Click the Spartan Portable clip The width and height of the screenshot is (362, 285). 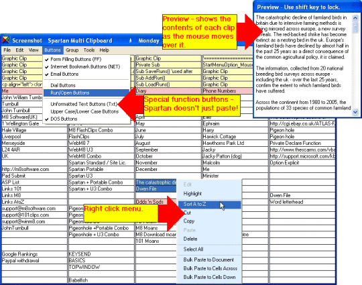point(101,169)
